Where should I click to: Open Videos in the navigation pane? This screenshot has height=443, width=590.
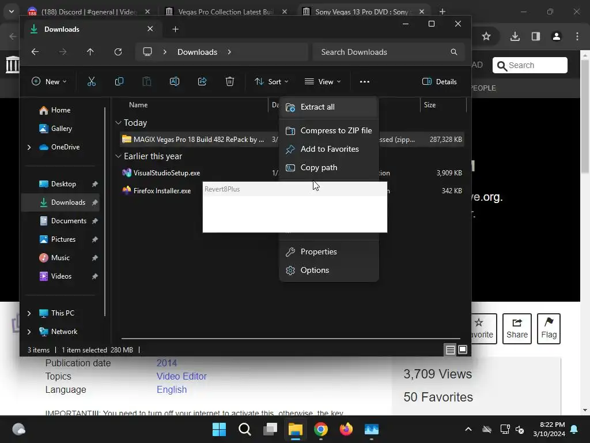point(62,276)
